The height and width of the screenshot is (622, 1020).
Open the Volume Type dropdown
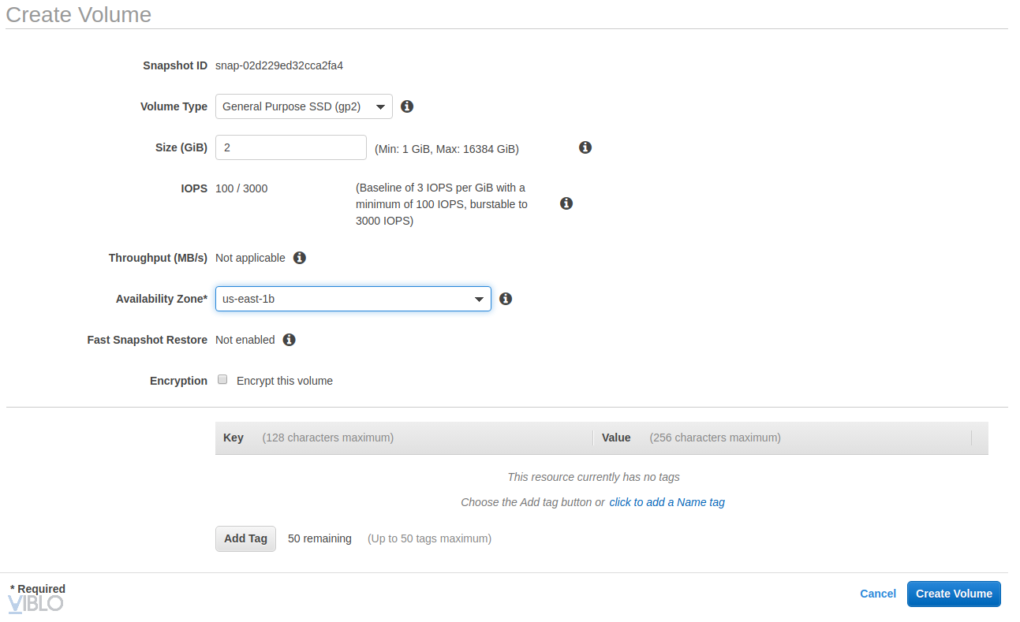[304, 106]
